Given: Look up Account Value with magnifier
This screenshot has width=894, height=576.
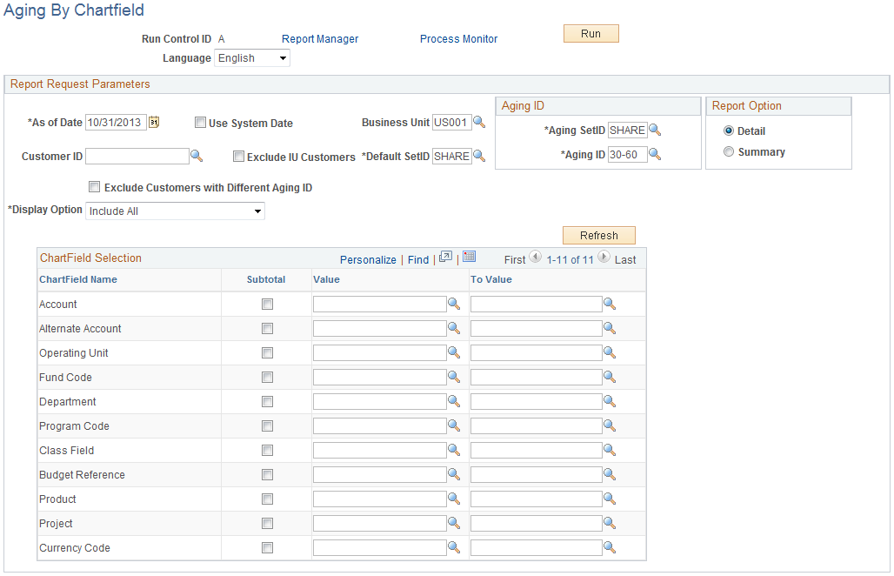Looking at the screenshot, I should point(454,304).
